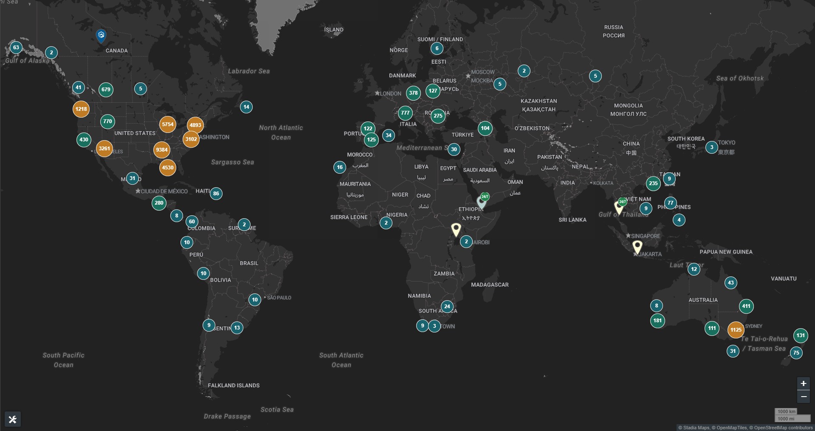Open the Stadia Maps attribution link
This screenshot has height=431, width=815.
coord(696,428)
